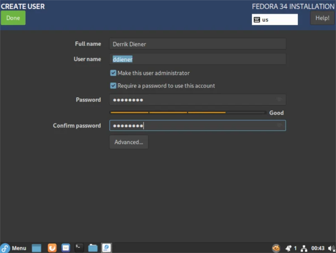Launch the terminal from the taskbar
This screenshot has height=253, width=336.
pos(79,248)
